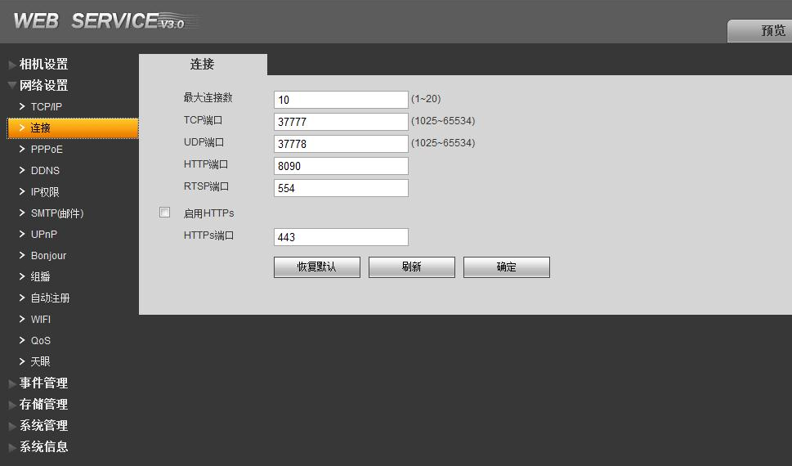
Task: Click the TCP端口 input field
Action: click(341, 122)
